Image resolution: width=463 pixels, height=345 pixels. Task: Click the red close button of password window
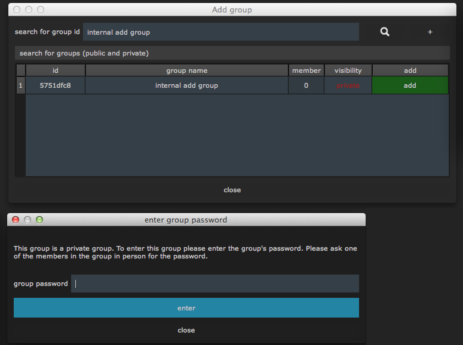click(x=16, y=220)
